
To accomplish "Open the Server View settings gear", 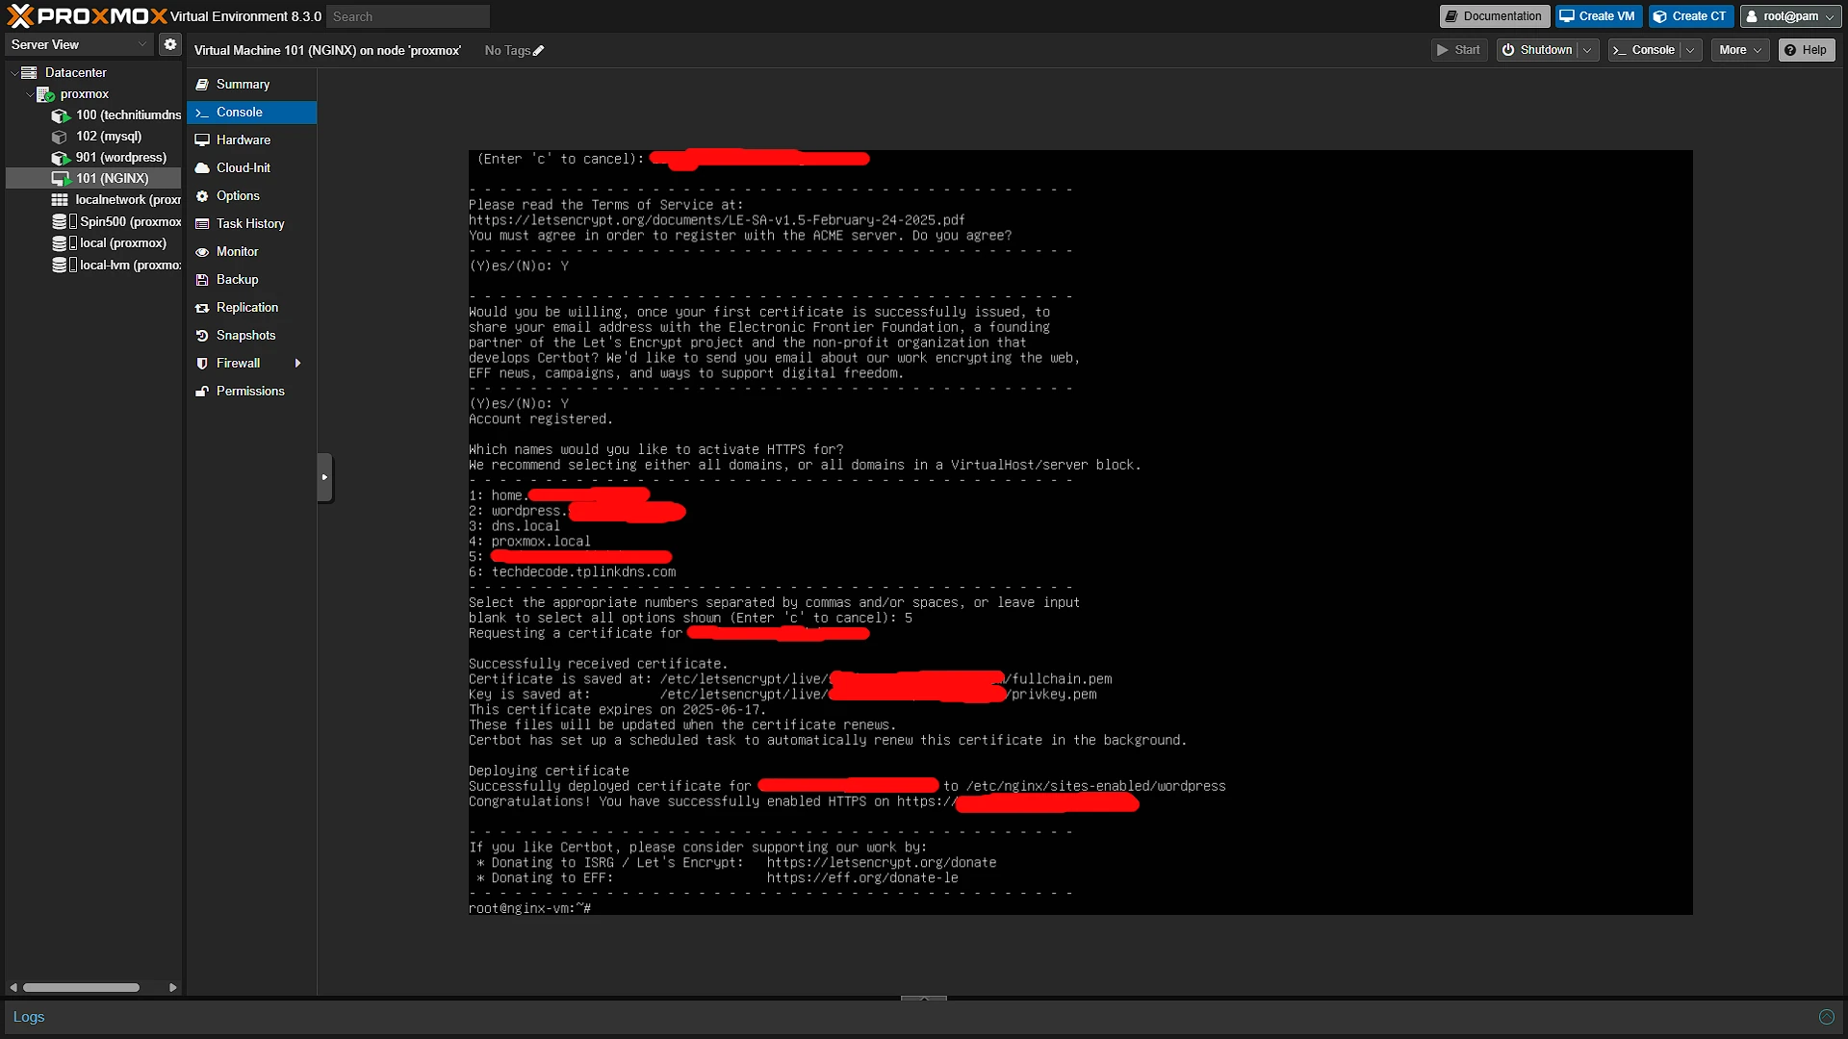I will pyautogui.click(x=170, y=44).
